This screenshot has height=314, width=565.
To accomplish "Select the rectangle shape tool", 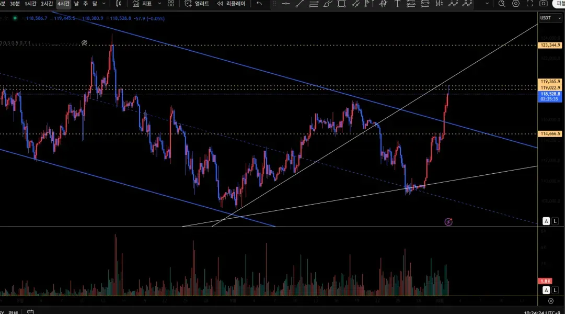I will 341,4.
